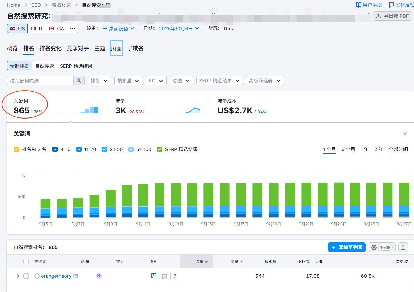
Task: Click the keyword info icon in the SF column
Action: [154, 276]
